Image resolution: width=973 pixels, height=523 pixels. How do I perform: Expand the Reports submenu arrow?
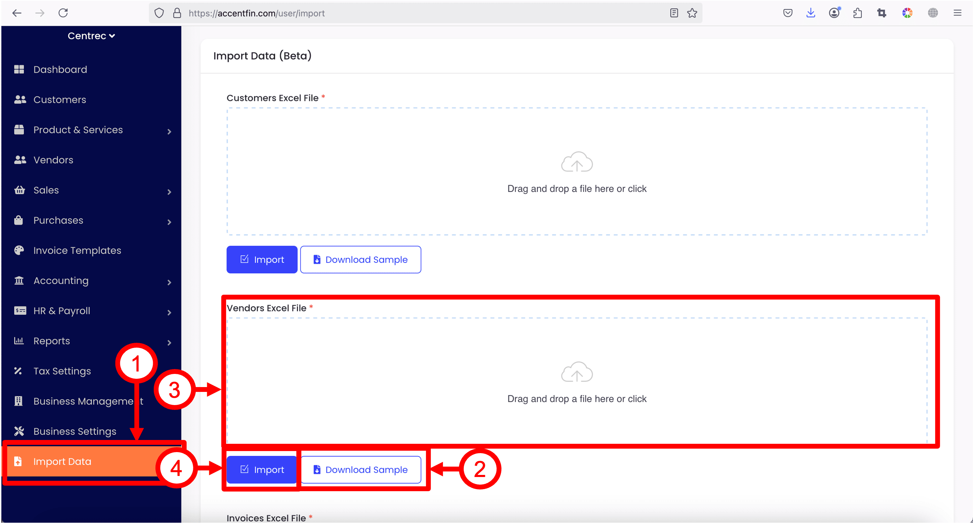(x=169, y=343)
